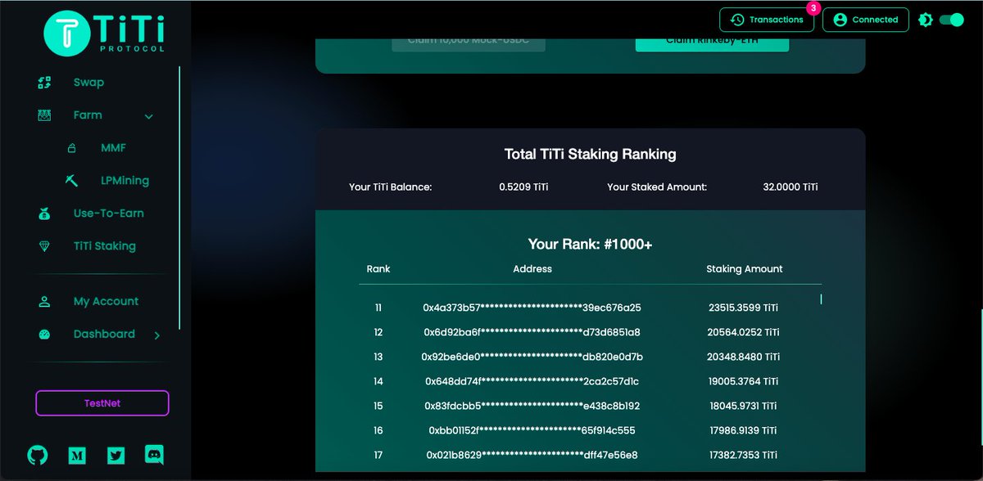Open the Transactions button
This screenshot has width=983, height=481.
click(767, 20)
